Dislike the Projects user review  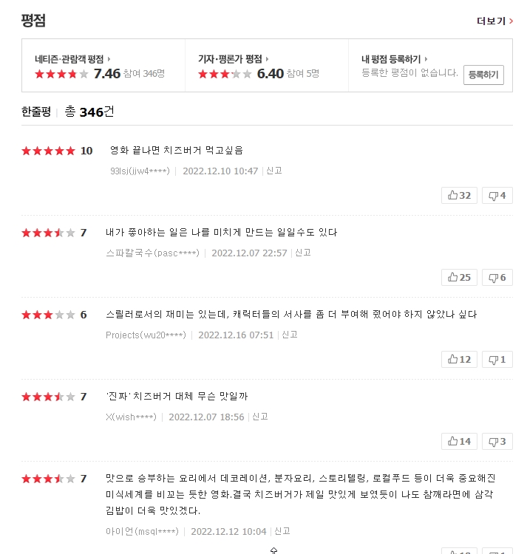(x=497, y=360)
